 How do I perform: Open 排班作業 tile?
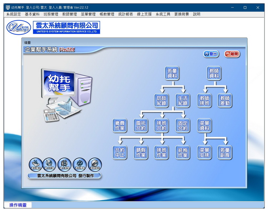click(x=162, y=153)
